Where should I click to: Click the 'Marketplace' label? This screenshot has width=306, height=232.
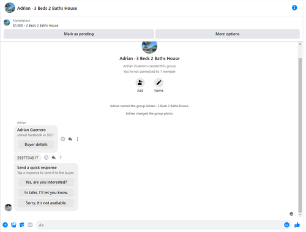(21, 21)
